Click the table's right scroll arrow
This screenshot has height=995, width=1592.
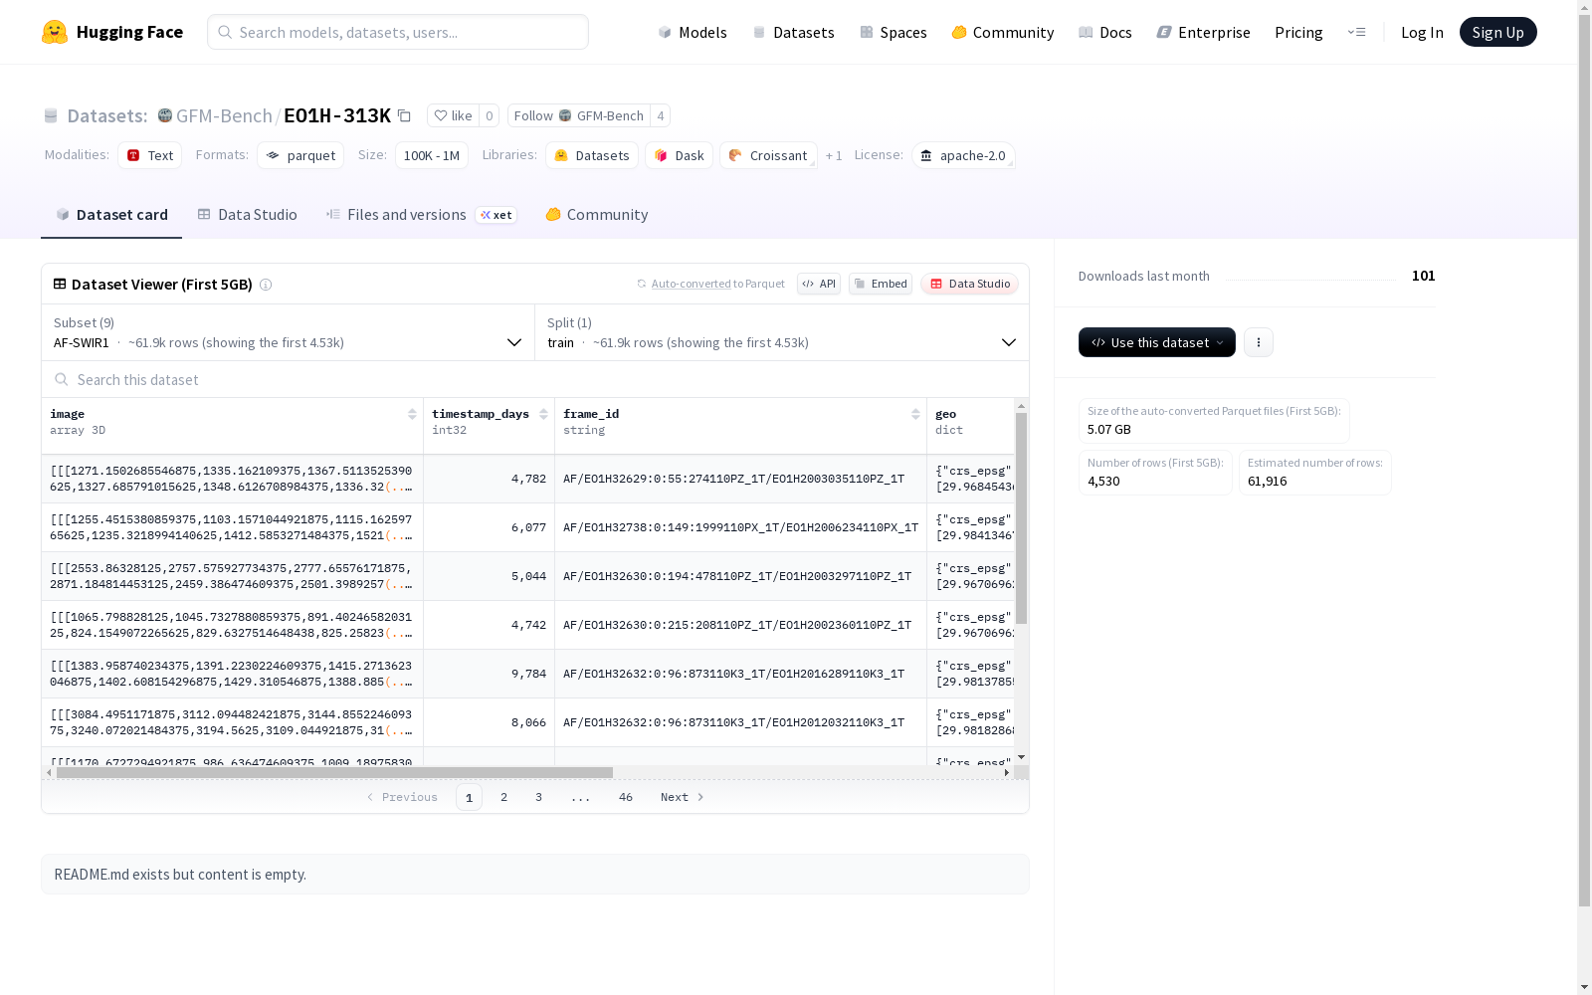(x=1007, y=772)
